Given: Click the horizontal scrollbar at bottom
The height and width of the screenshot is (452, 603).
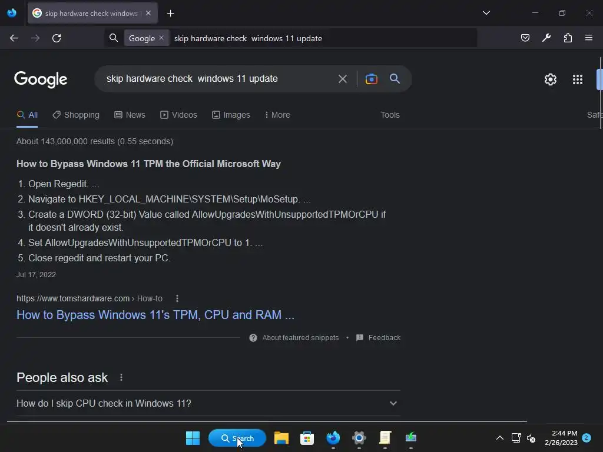Looking at the screenshot, I should [x=267, y=421].
